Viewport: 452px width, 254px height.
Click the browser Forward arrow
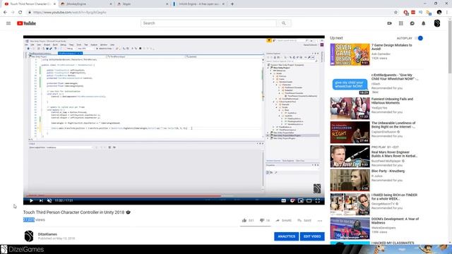pos(13,13)
